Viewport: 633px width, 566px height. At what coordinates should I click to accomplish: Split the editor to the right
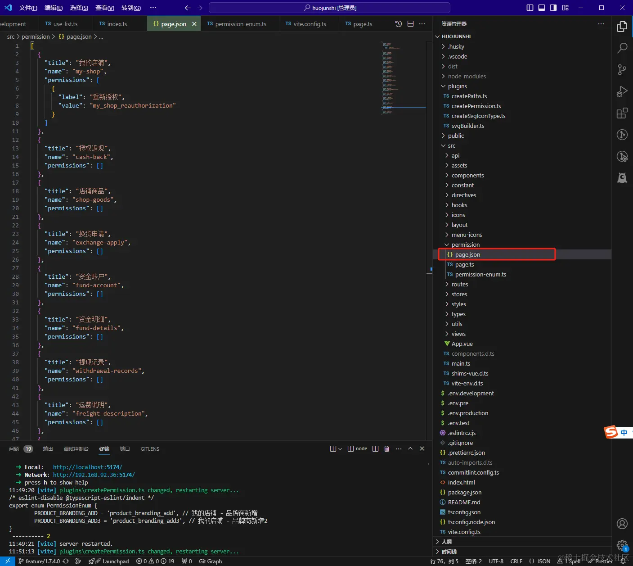pyautogui.click(x=410, y=24)
